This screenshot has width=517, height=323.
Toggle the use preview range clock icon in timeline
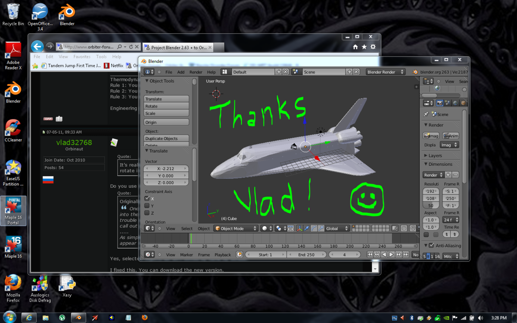239,255
